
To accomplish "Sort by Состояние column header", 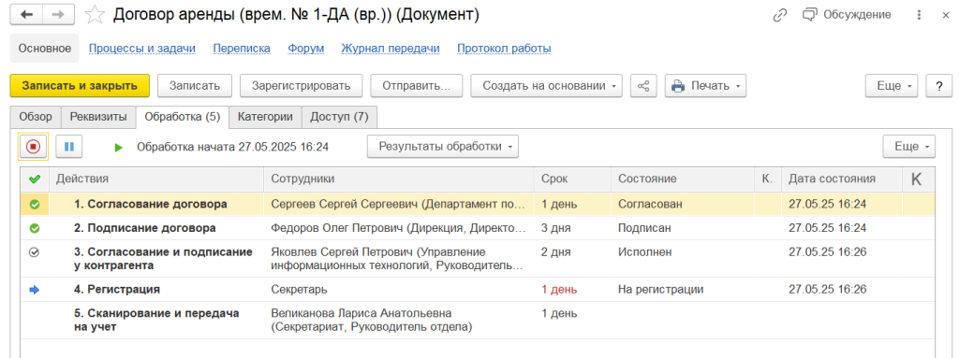I will [683, 179].
